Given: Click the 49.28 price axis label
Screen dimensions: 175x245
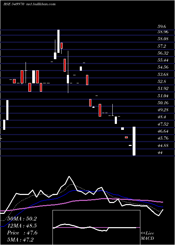Looking at the screenshot, I should point(163,110).
